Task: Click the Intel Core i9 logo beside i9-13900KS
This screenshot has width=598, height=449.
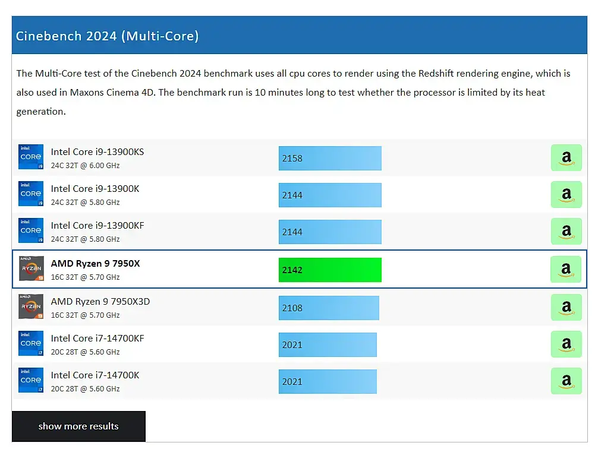Action: tap(31, 157)
